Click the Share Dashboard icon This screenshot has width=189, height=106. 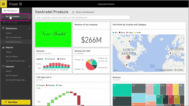click(x=73, y=12)
